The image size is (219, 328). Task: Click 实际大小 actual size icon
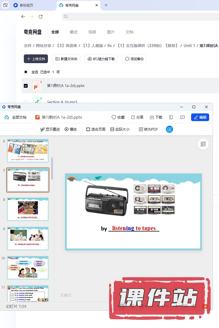tap(112, 129)
